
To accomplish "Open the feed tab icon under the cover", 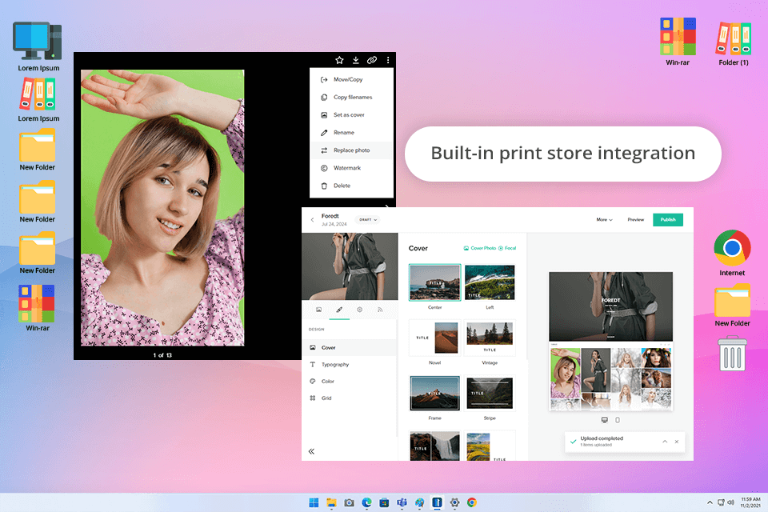I will (x=380, y=310).
